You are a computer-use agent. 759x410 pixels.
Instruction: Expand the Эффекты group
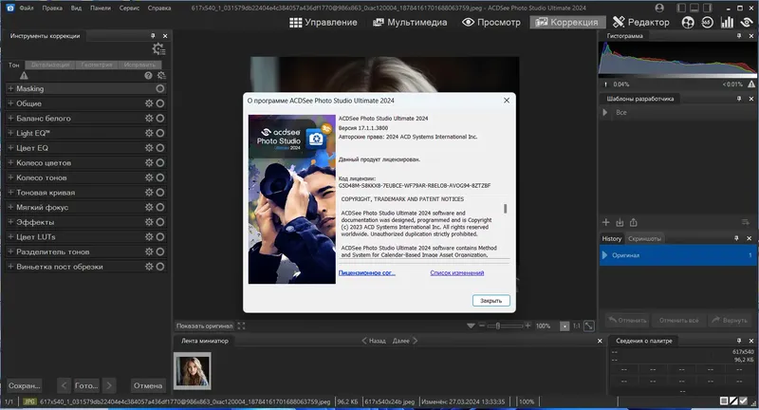pos(10,222)
